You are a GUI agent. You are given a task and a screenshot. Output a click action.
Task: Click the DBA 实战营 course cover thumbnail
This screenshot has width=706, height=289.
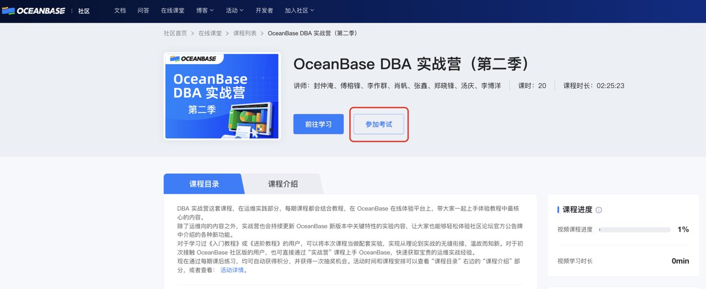pos(222,96)
